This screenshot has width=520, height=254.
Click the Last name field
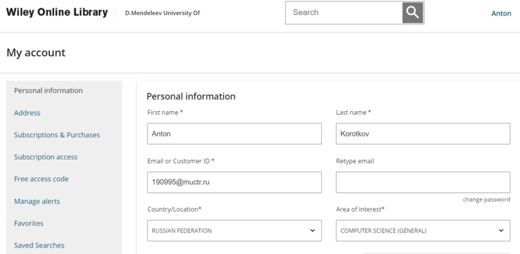click(x=423, y=134)
